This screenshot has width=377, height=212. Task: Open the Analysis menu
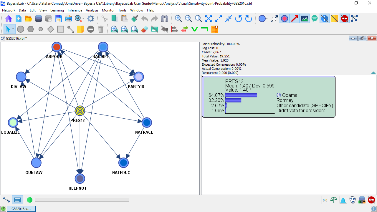coord(92,10)
